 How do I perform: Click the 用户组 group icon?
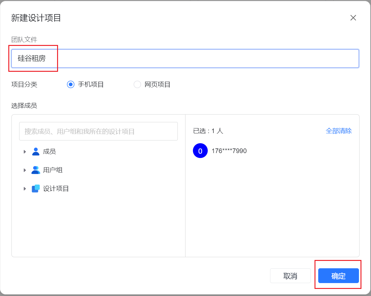pos(36,170)
